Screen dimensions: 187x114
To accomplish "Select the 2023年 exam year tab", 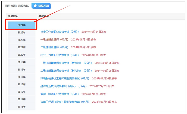I will pos(21,32).
